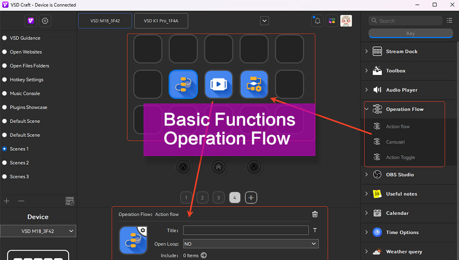Image resolution: width=459 pixels, height=260 pixels.
Task: Click the Key button under Search
Action: (x=410, y=33)
